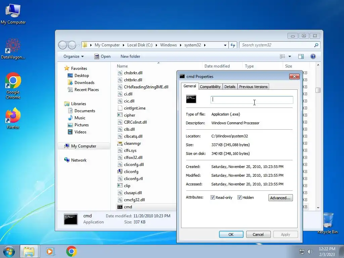Viewport: 344px width, 258px height.
Task: Click Explorer forward navigation button
Action: click(x=72, y=45)
